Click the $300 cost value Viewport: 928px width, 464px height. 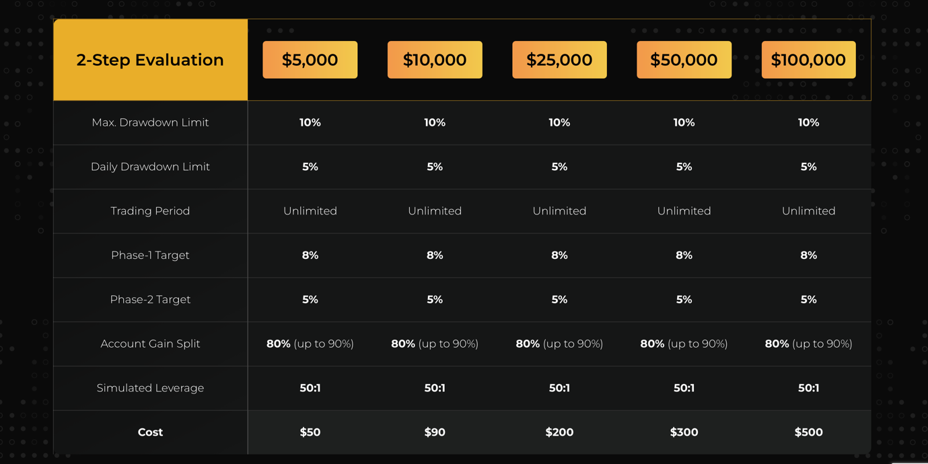[x=684, y=432]
